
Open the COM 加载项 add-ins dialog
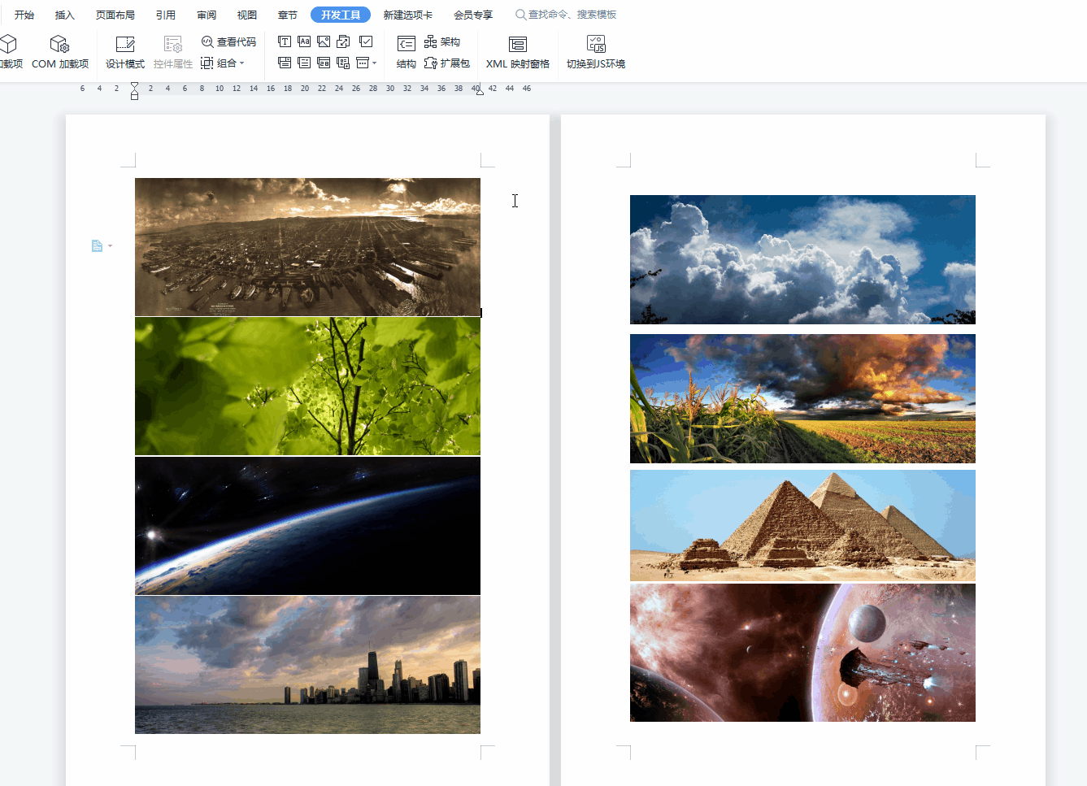[59, 52]
